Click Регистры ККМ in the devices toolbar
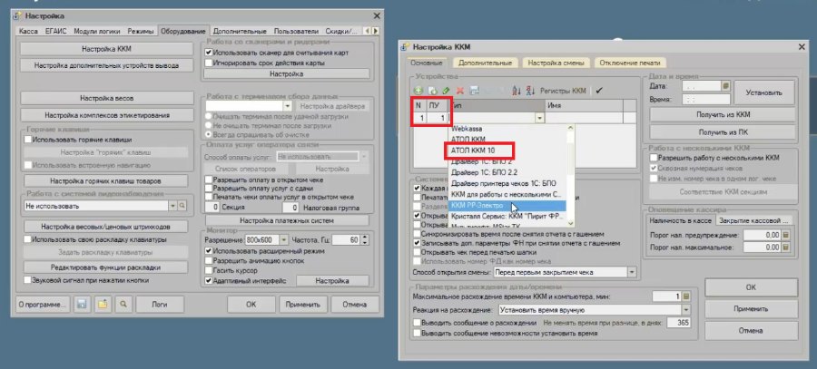 click(563, 91)
